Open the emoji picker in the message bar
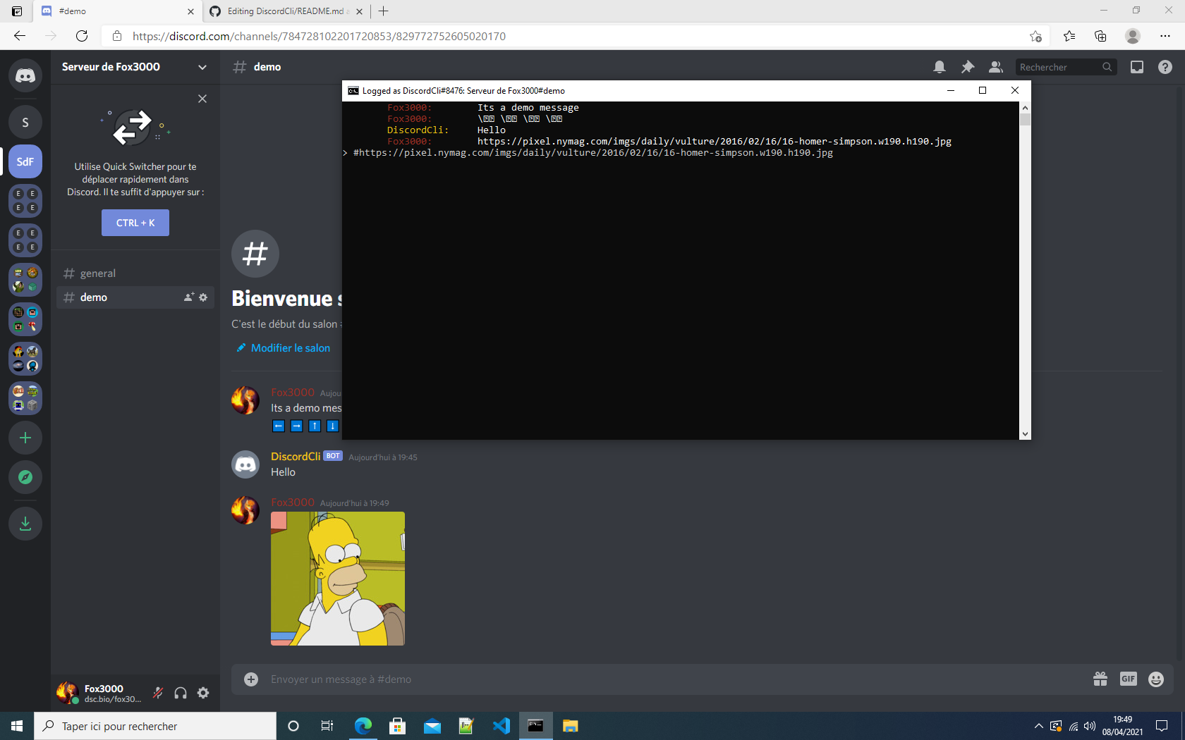 (x=1155, y=679)
